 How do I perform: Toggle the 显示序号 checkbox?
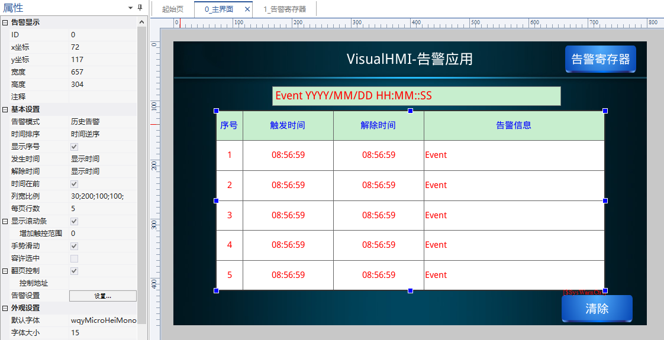coord(74,147)
